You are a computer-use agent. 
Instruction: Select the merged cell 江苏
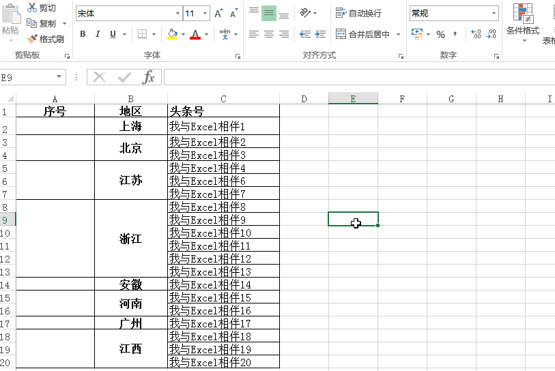(x=130, y=180)
